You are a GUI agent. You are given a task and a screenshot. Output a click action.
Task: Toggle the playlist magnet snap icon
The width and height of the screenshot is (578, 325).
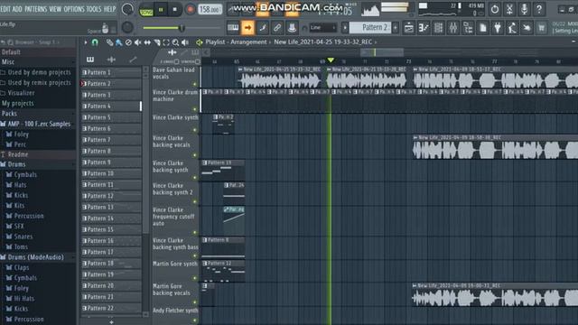[x=95, y=42]
